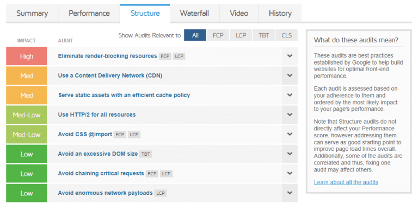This screenshot has width=418, height=203.
Task: Expand the efficient cache policy audit chevron
Action: pos(290,95)
